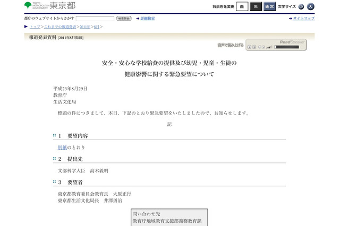This screenshot has width=340, height=226.
Task: Open 2011年 breadcrumb link
Action: pyautogui.click(x=85, y=27)
